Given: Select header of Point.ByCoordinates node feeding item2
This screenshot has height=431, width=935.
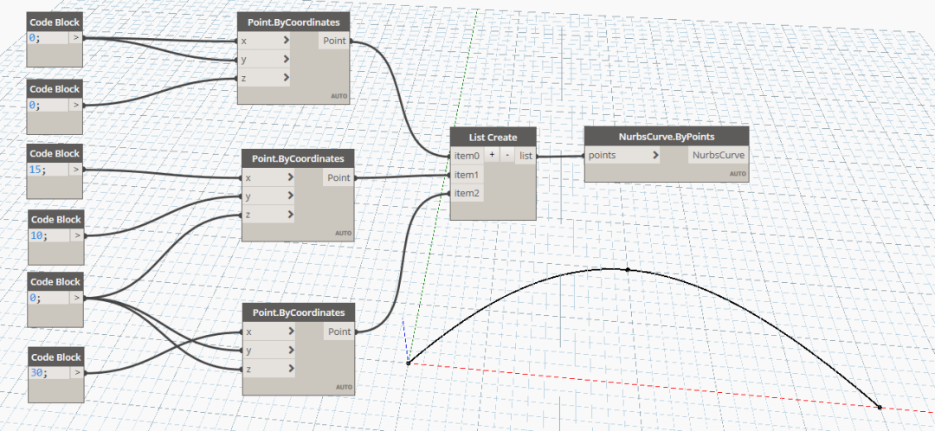Looking at the screenshot, I should pos(299,312).
